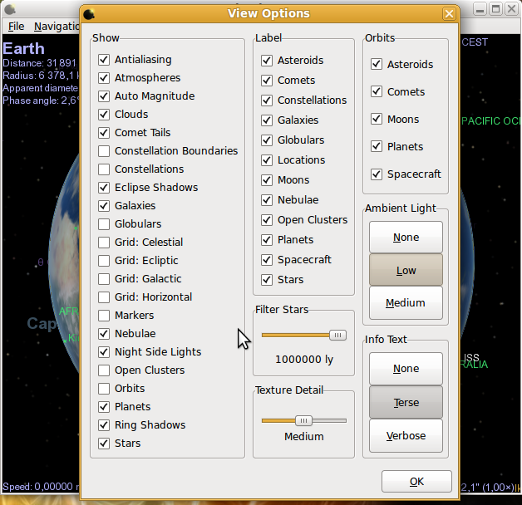
Task: Click the Earth title in main window
Action: 23,48
